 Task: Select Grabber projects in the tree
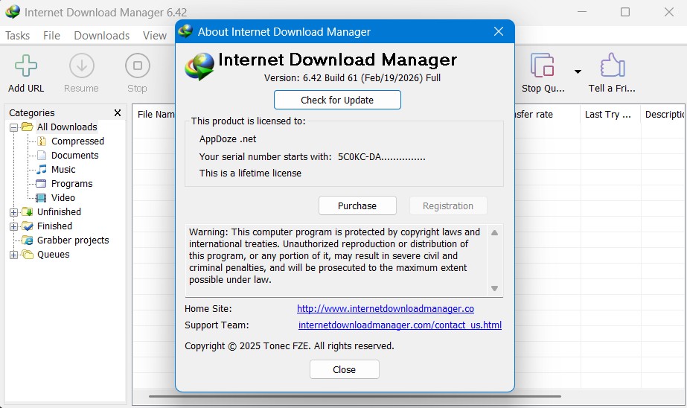73,240
